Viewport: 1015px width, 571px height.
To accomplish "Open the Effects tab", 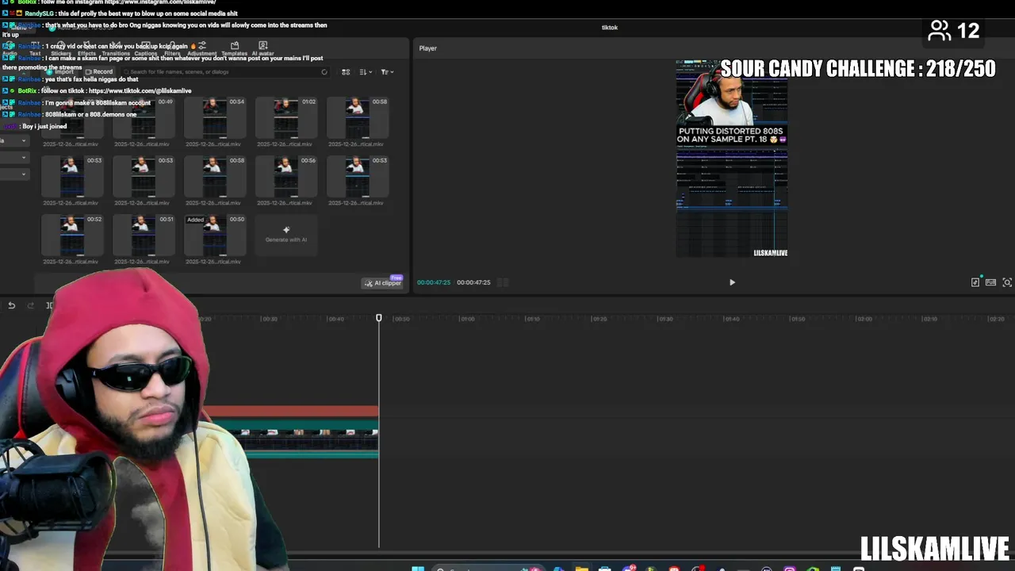I will point(86,49).
